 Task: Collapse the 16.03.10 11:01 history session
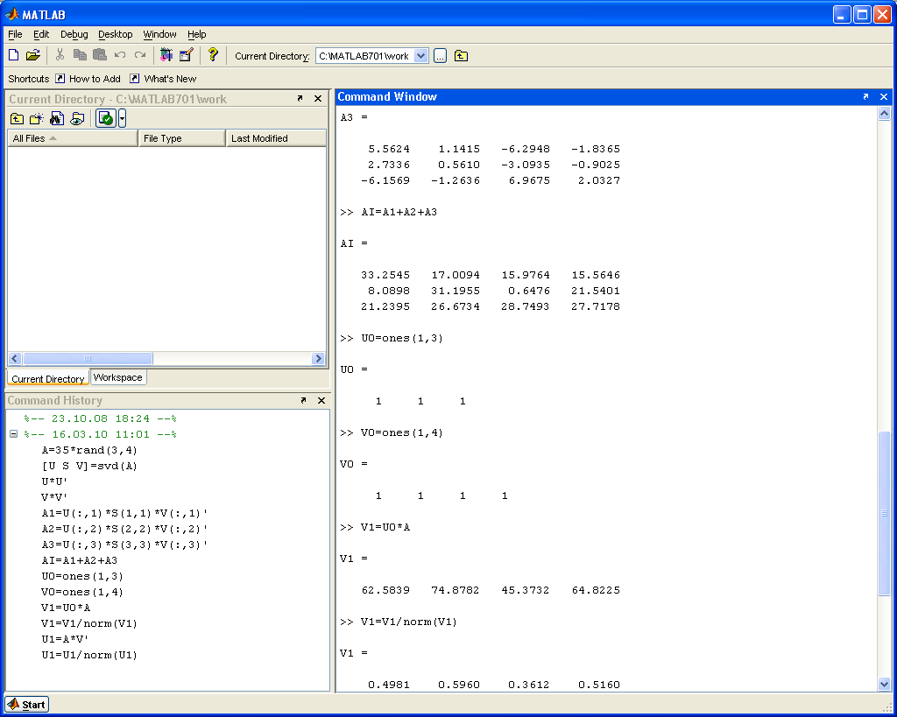point(14,434)
